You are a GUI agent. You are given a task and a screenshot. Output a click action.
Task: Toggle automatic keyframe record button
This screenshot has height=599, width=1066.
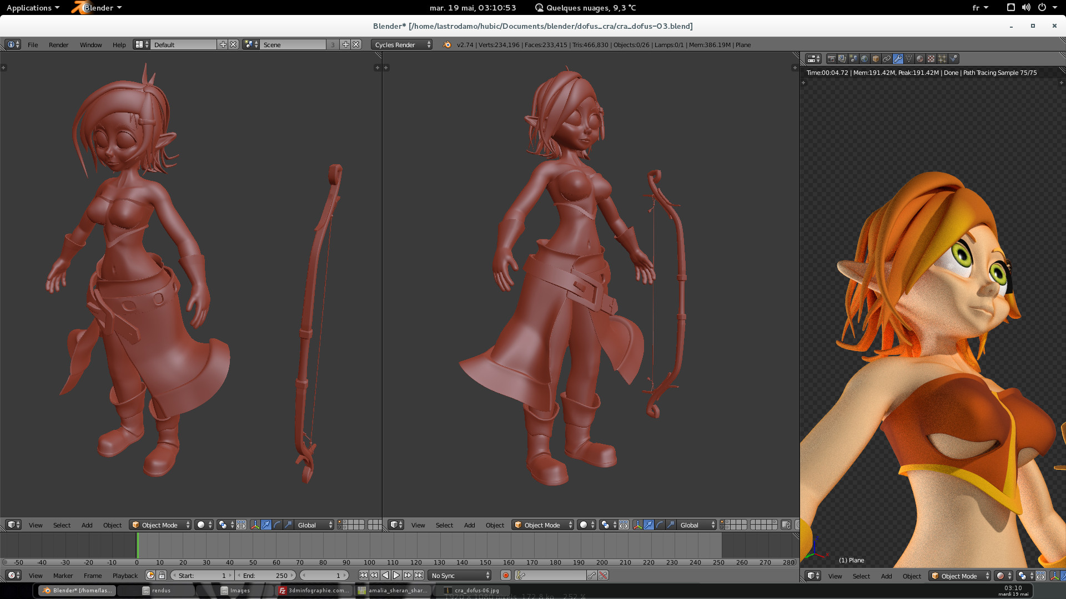(x=506, y=576)
